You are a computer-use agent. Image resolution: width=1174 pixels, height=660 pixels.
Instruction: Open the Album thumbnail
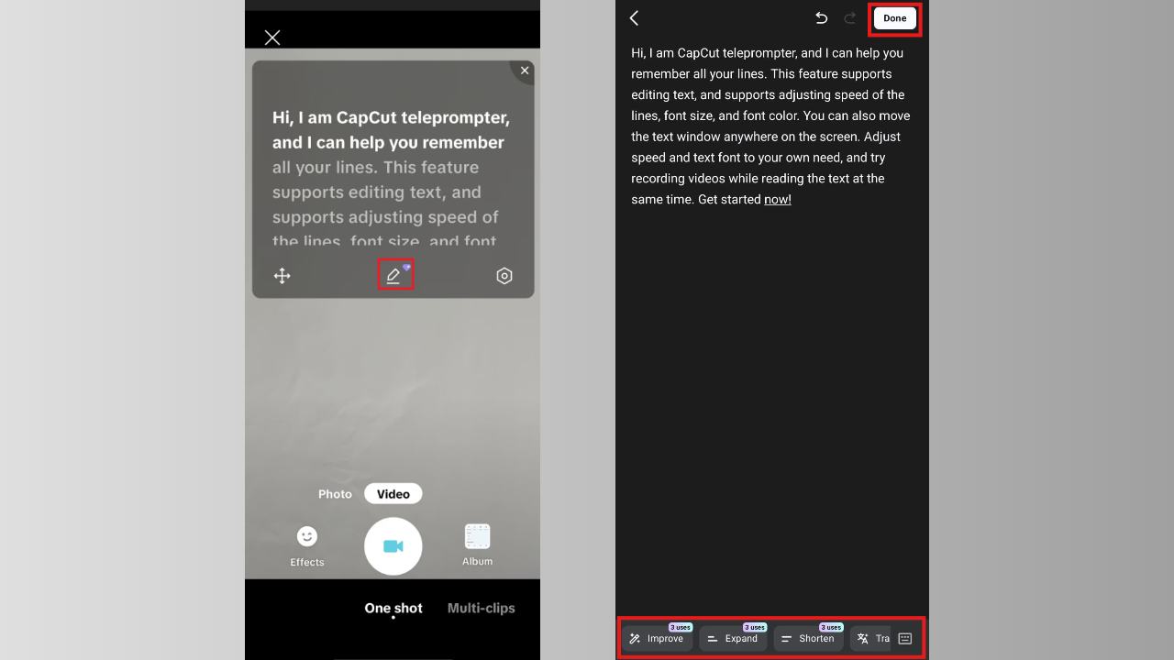pyautogui.click(x=478, y=536)
